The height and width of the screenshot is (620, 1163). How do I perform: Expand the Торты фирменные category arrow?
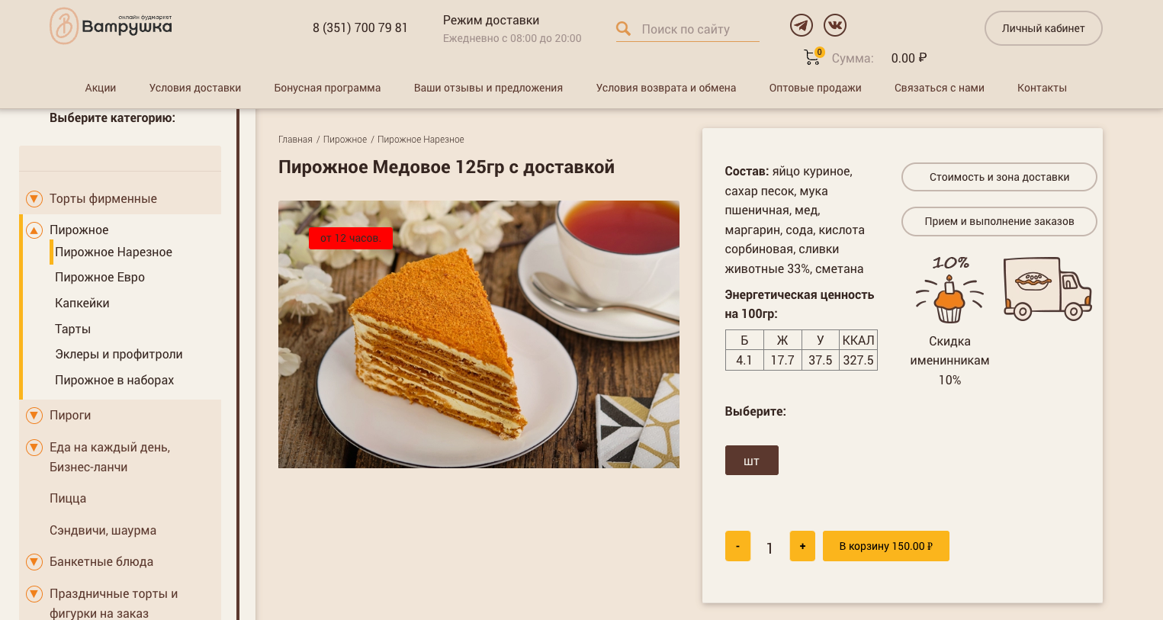click(34, 199)
